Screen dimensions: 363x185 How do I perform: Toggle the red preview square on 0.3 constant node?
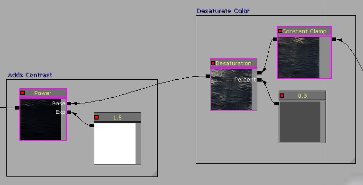click(x=282, y=95)
